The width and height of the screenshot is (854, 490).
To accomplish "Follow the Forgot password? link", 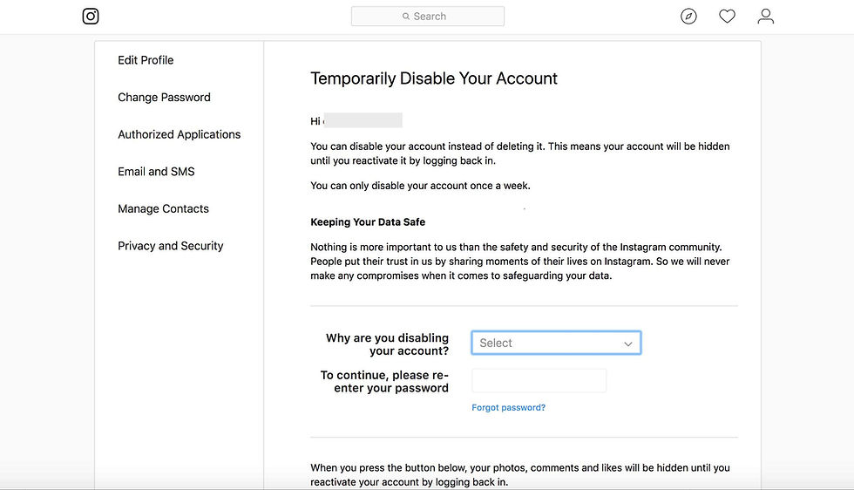I will [x=508, y=408].
